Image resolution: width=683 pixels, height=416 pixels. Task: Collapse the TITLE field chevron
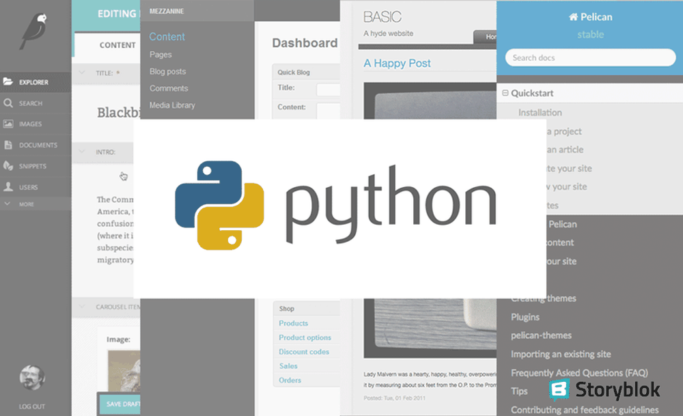(x=82, y=72)
